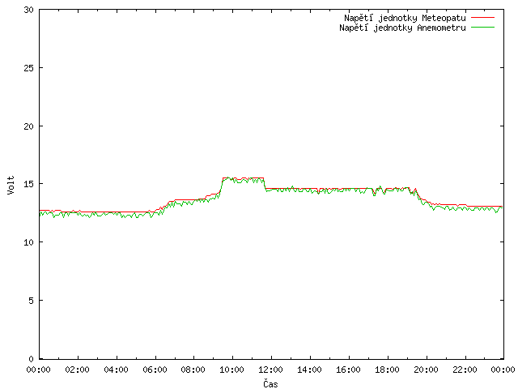This screenshot has height=389, width=518.
Task: Click the y-axis value 15
Action: 29,184
